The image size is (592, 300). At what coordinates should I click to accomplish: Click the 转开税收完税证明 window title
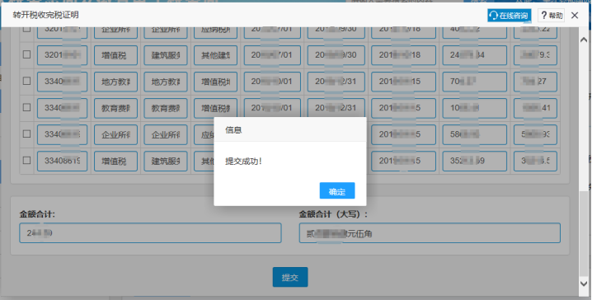45,15
